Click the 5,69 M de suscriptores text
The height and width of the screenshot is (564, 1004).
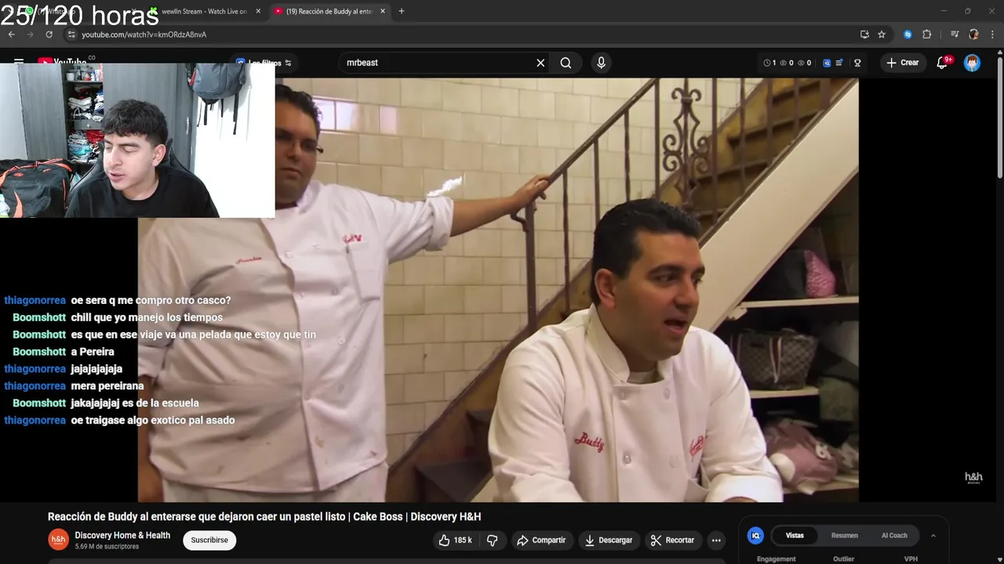click(x=107, y=547)
